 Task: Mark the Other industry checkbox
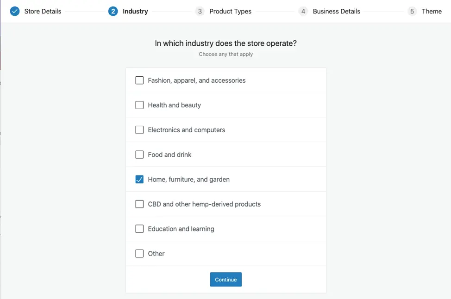(139, 253)
